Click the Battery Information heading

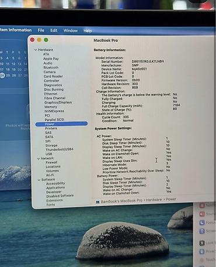pyautogui.click(x=110, y=50)
